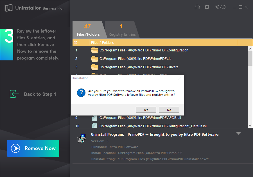Viewport: 253px width, 177px height.
Task: Toggle light/dark theme sun-moon icon
Action: [x=220, y=7]
